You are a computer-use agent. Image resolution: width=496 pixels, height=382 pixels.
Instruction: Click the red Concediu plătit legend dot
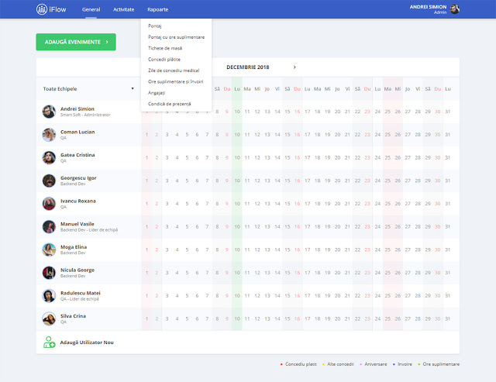coord(281,364)
